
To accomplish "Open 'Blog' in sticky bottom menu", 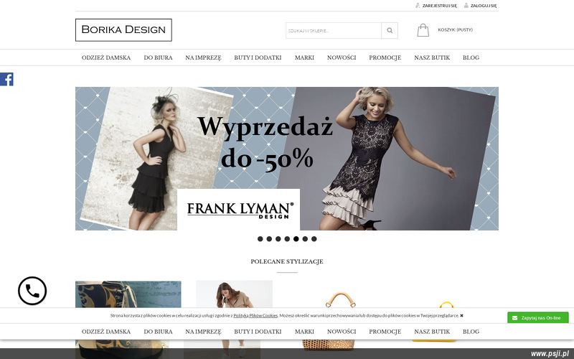I will (471, 332).
